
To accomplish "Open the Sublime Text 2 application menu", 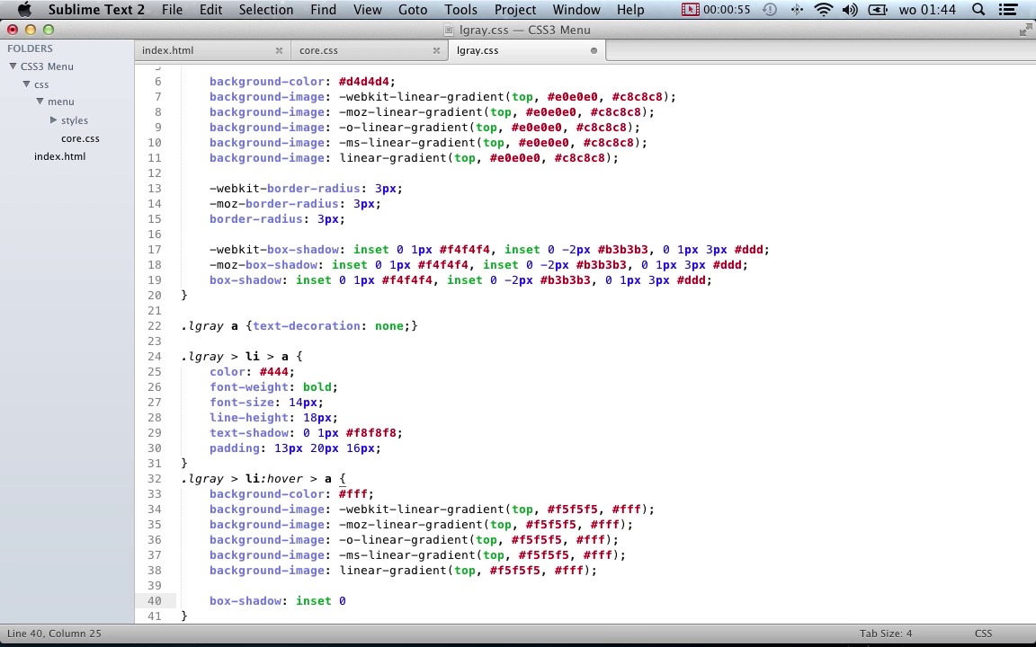I will (x=96, y=9).
